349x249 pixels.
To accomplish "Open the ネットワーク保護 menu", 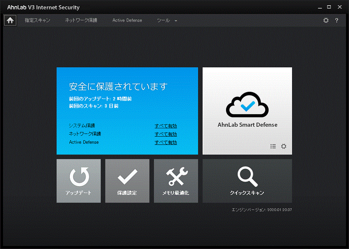I will click(81, 20).
